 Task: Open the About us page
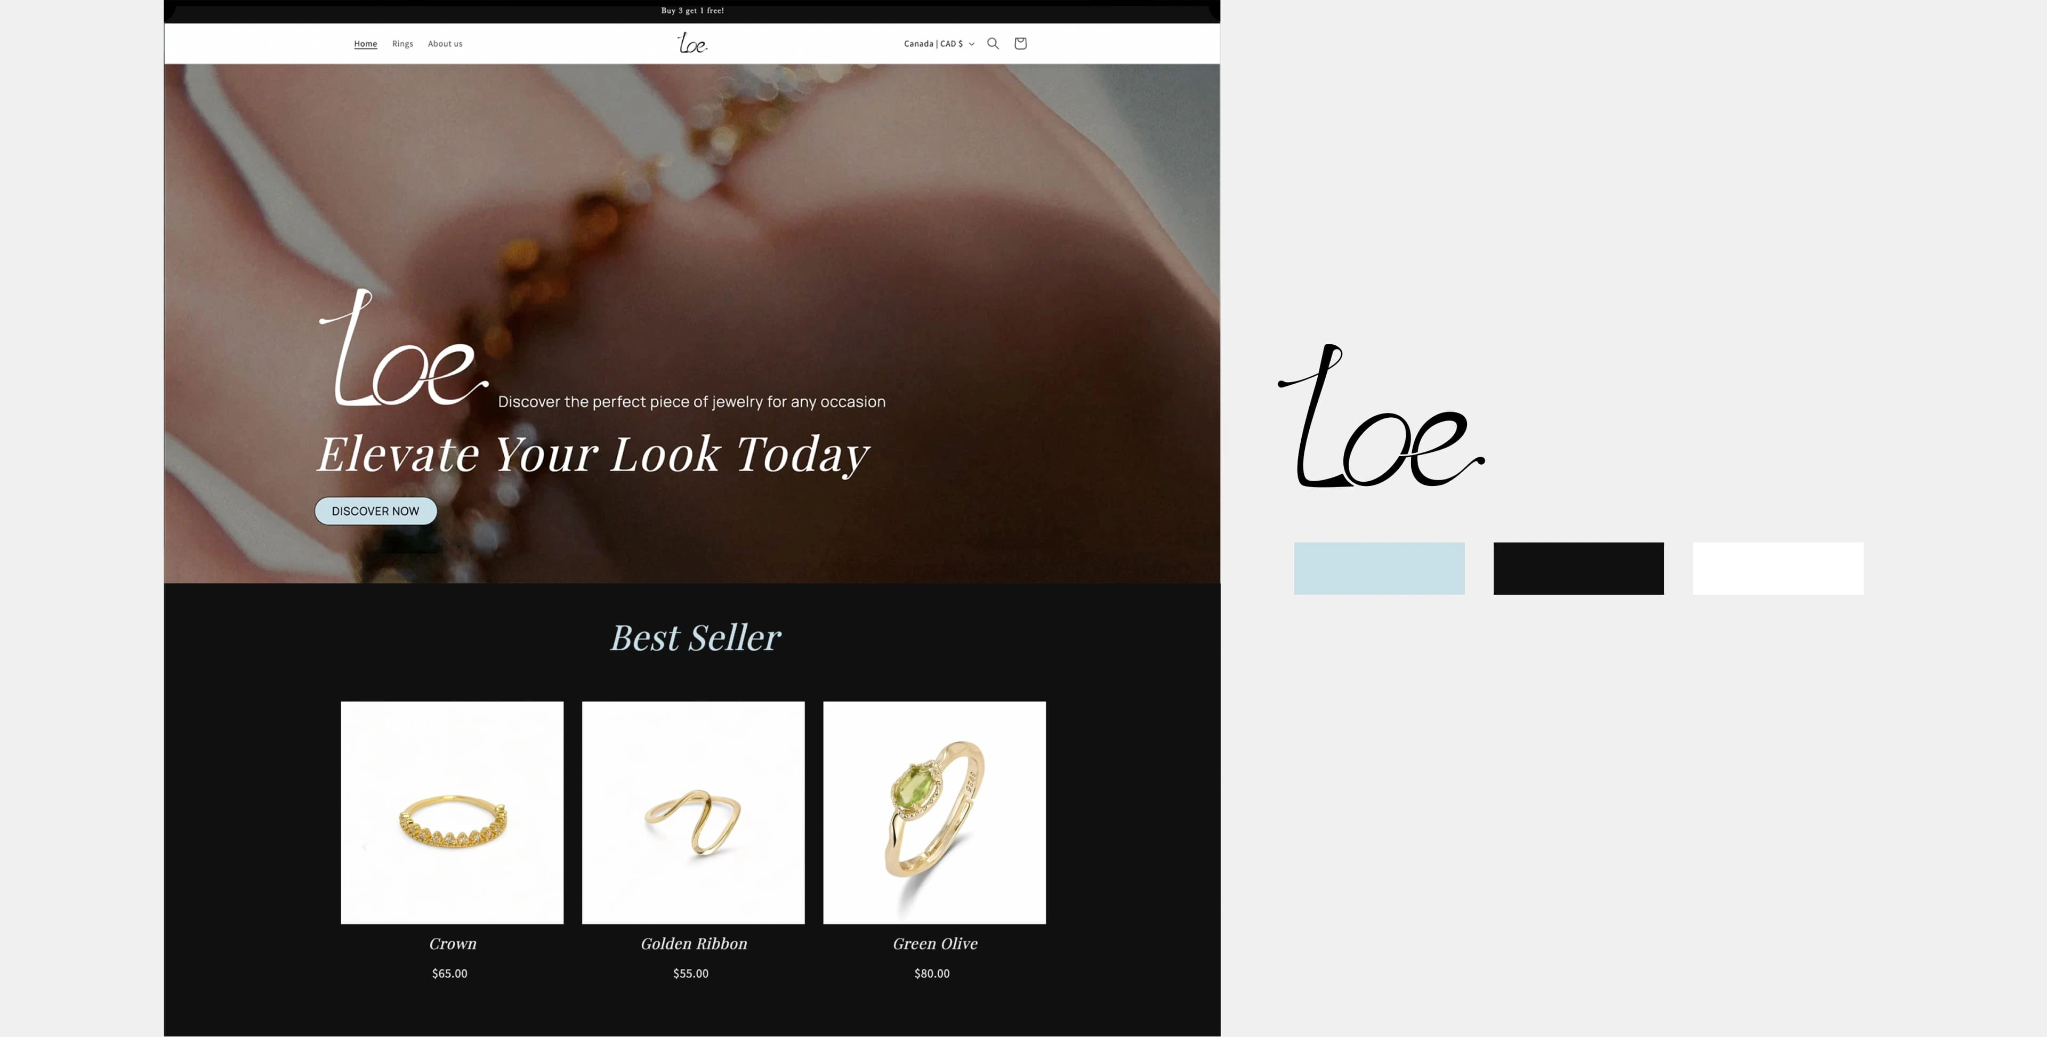point(445,44)
